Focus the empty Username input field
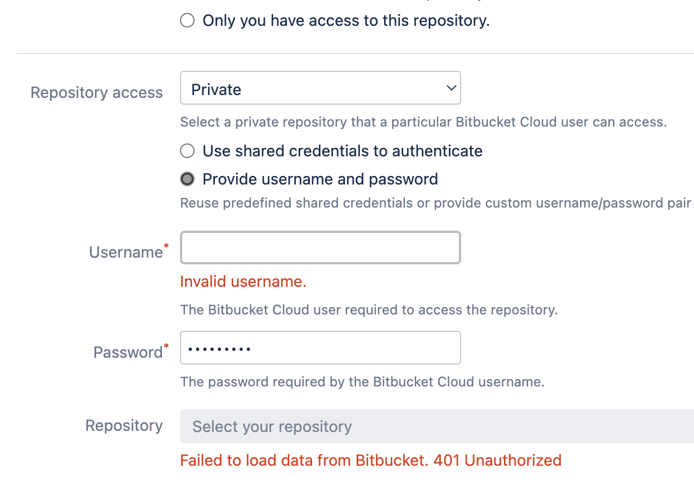The width and height of the screenshot is (694, 504). pos(320,247)
